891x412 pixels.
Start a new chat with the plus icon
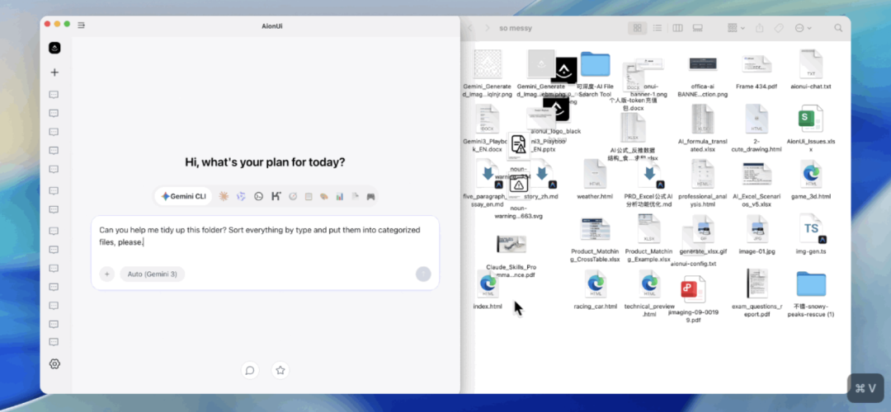click(54, 73)
